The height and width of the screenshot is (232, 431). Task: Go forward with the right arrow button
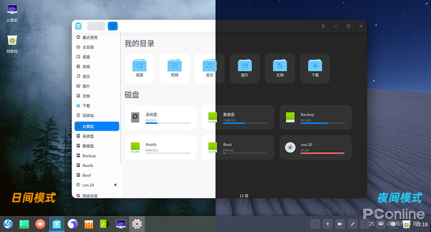click(x=100, y=26)
